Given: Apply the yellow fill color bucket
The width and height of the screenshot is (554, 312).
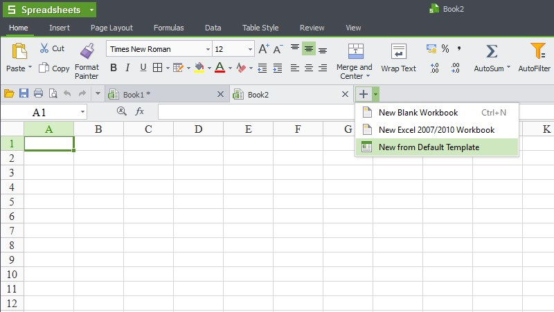Looking at the screenshot, I should coord(199,67).
